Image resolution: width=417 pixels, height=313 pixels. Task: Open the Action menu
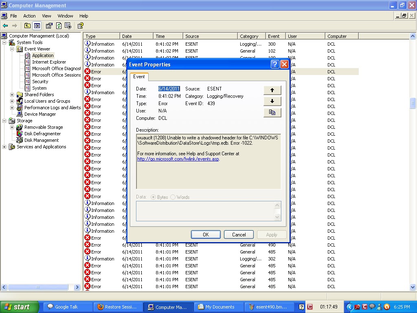[x=29, y=16]
